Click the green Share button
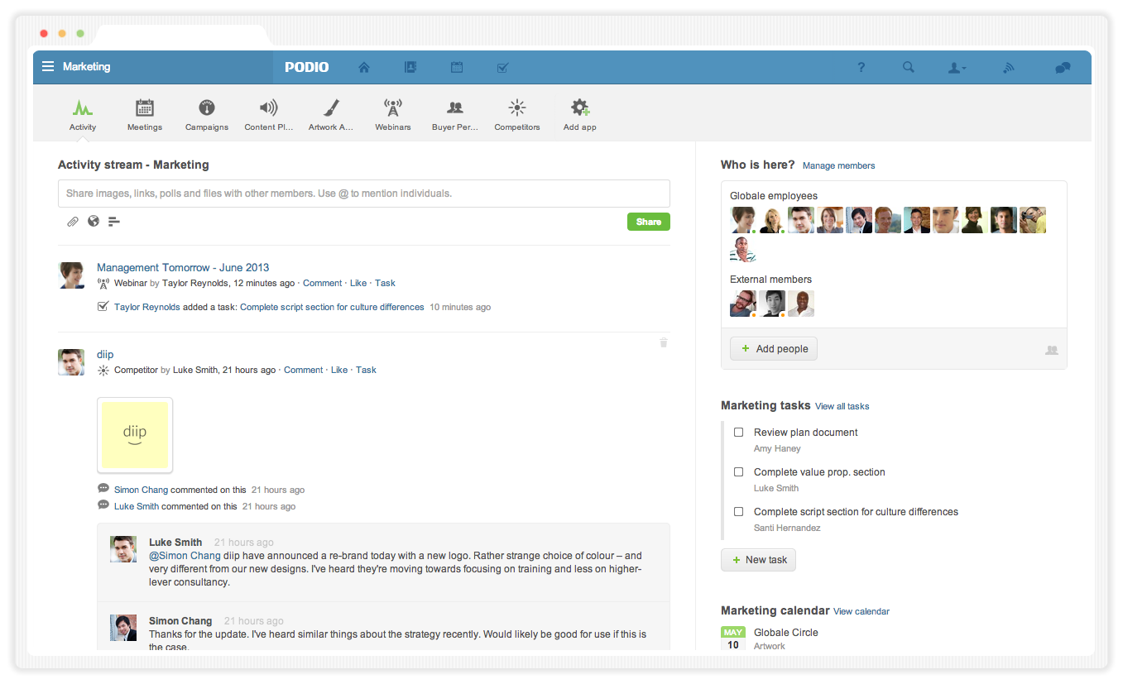The height and width of the screenshot is (684, 1123). pos(648,222)
